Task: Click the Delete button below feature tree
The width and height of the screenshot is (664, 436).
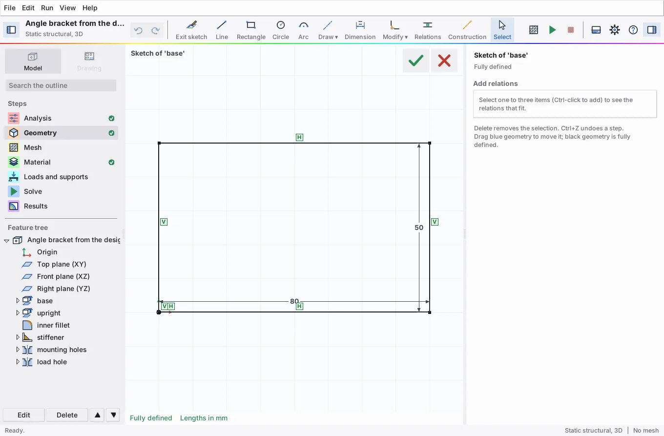Action: (67, 415)
